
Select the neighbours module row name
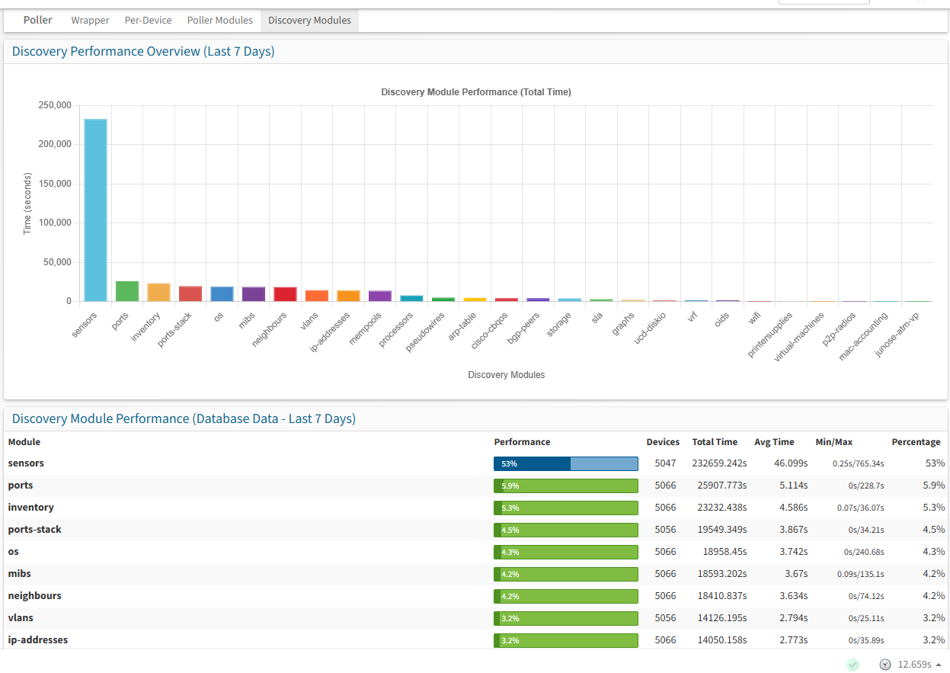click(34, 596)
